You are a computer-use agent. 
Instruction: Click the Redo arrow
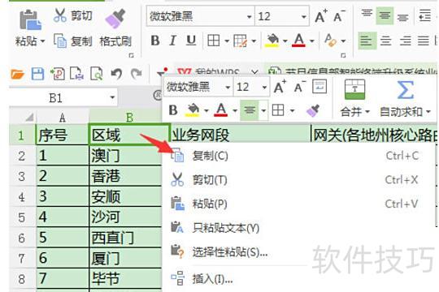tap(137, 74)
